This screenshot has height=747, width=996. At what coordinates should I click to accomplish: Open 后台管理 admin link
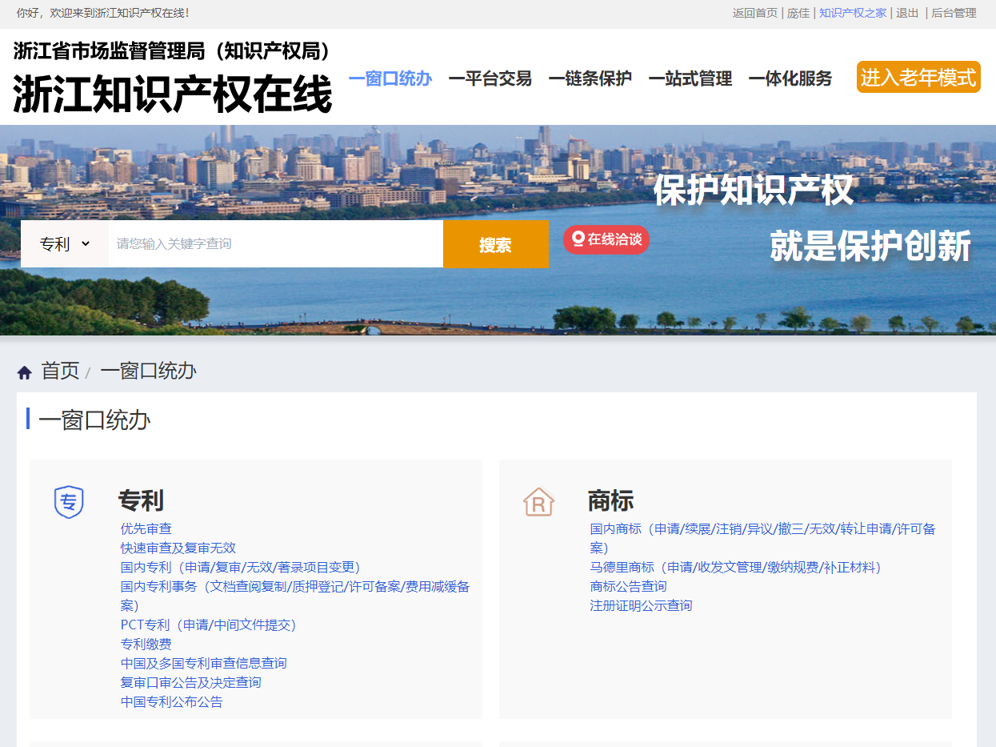(x=954, y=13)
